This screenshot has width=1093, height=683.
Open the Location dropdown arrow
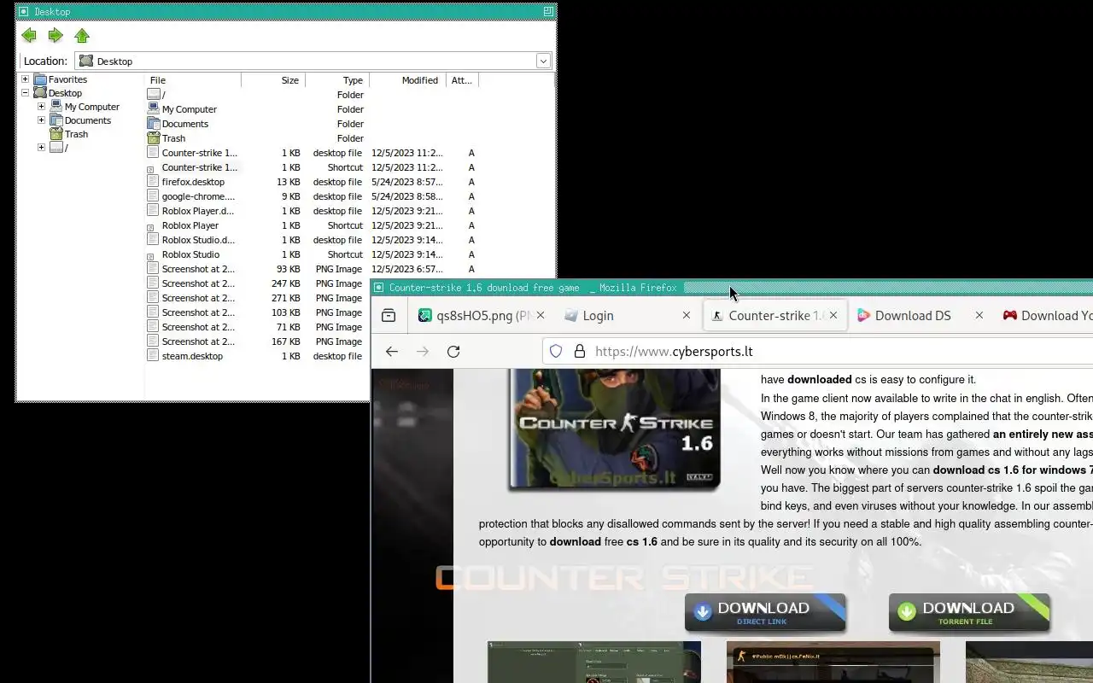pyautogui.click(x=543, y=61)
